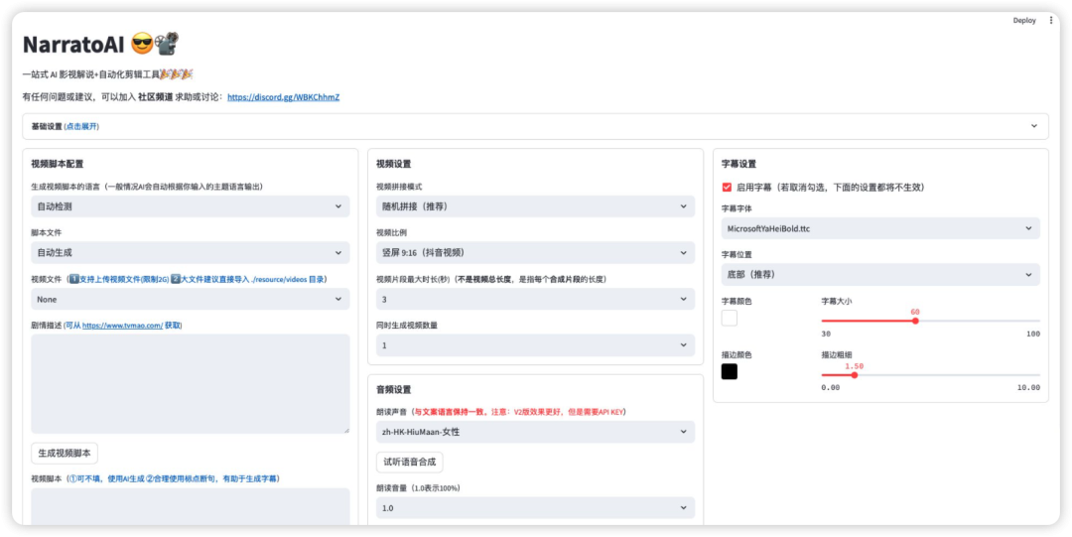Open the 字幕字体 dropdown showing MicrosoftYaHeiBold.ttc
1072x537 pixels.
tap(880, 228)
